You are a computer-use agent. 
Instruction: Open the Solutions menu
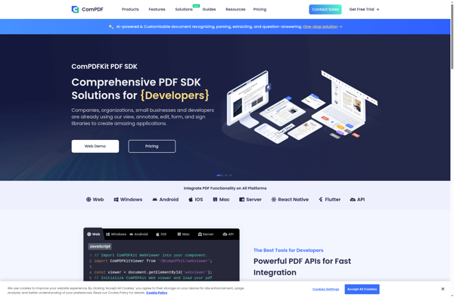(x=184, y=9)
